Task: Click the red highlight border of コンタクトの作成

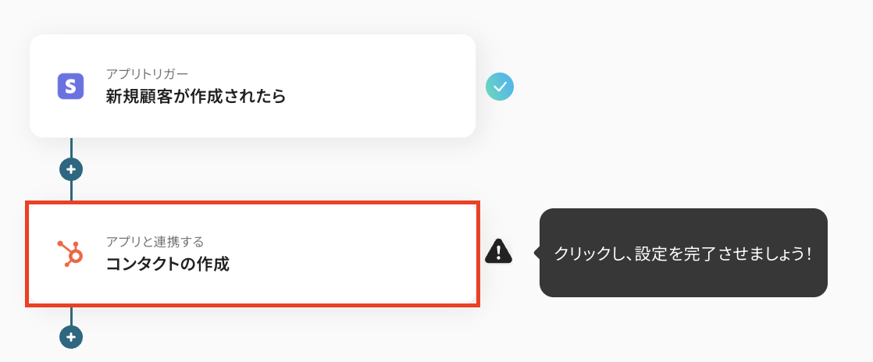Action: pyautogui.click(x=253, y=203)
